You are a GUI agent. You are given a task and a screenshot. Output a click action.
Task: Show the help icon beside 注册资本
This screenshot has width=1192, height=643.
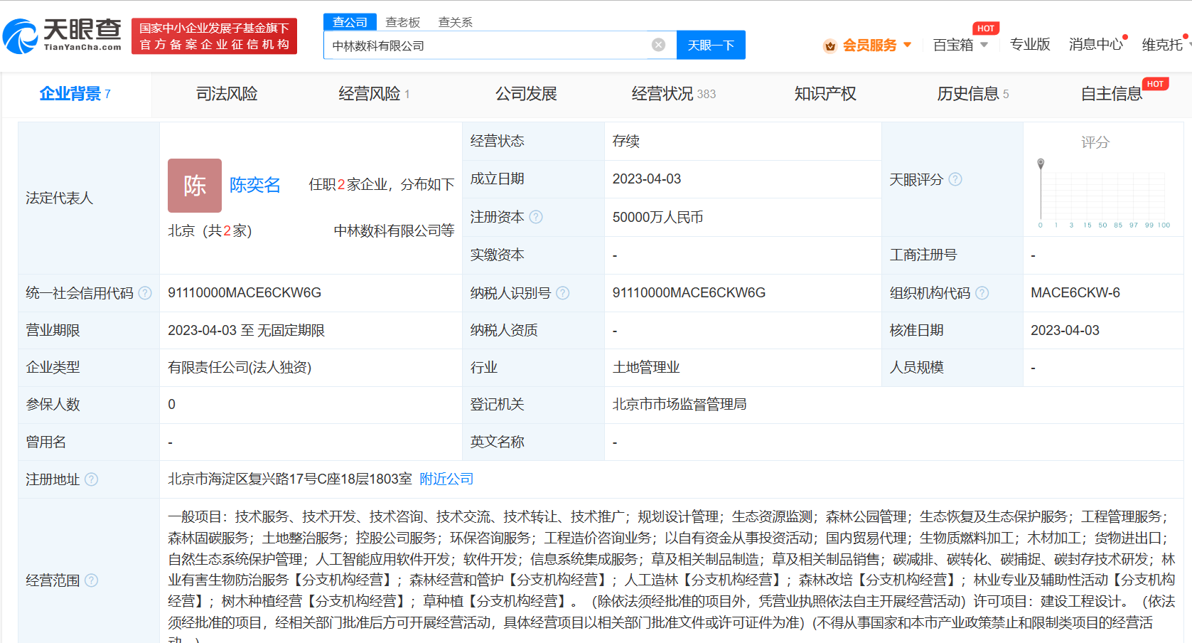tap(536, 217)
